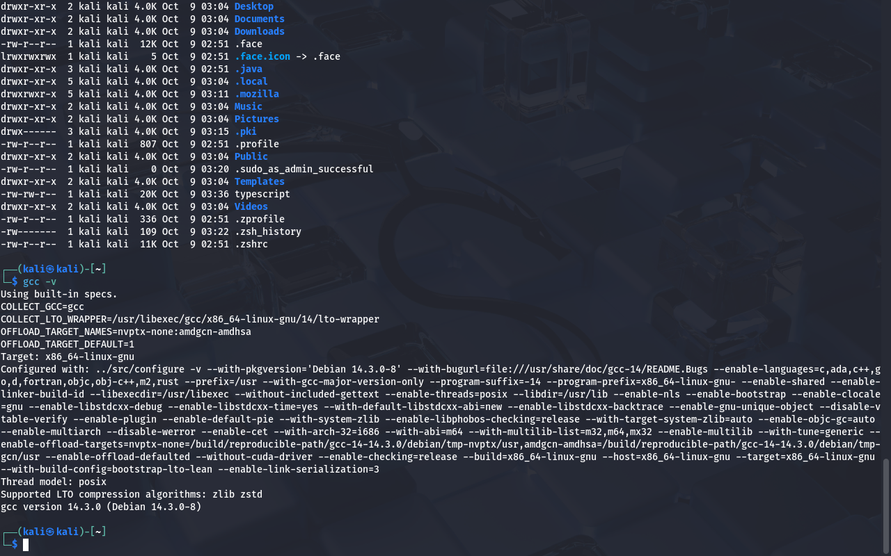Click the Desktop directory name
The width and height of the screenshot is (891, 556).
[253, 6]
